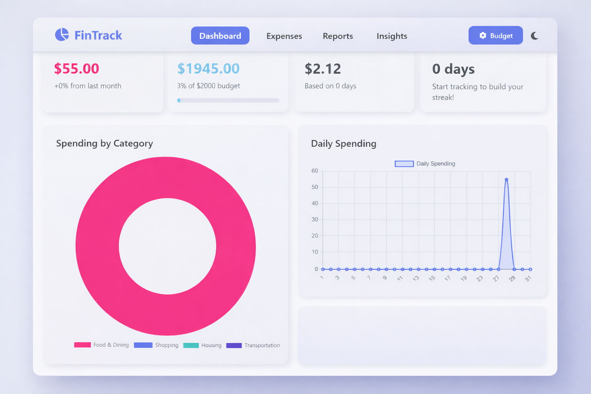Switch to the Expenses tab
This screenshot has height=394, width=591.
pos(284,36)
